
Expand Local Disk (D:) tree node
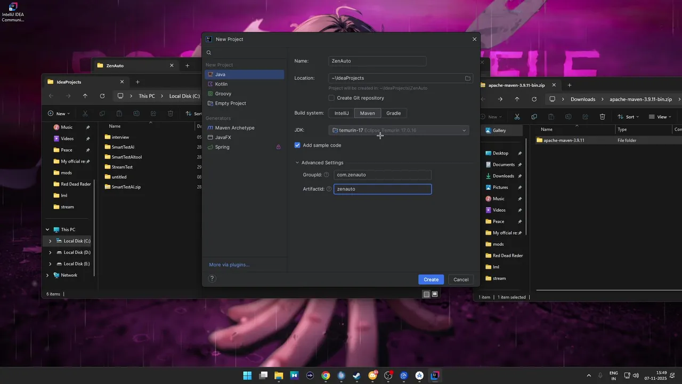click(x=50, y=253)
